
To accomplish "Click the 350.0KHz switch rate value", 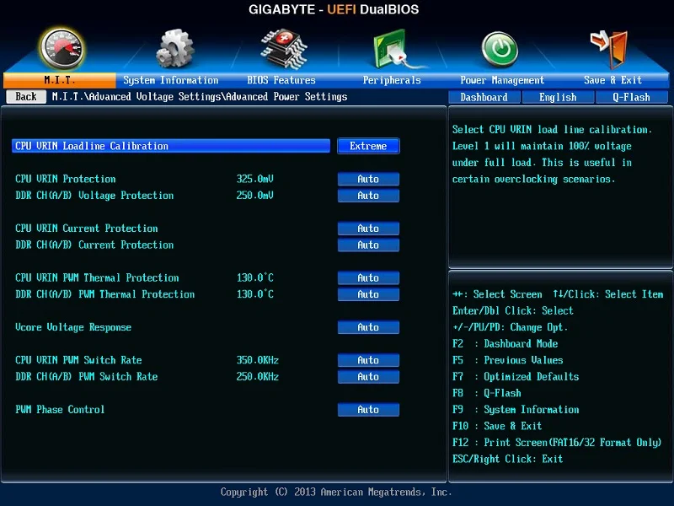I will click(x=258, y=360).
